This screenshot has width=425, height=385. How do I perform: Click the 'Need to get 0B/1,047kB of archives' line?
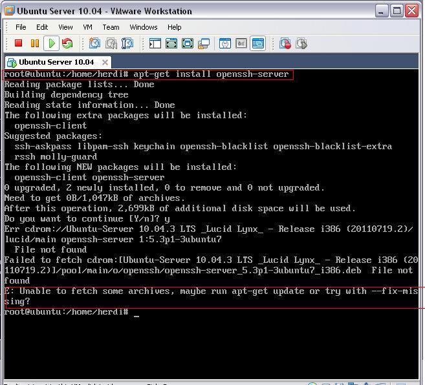94,198
